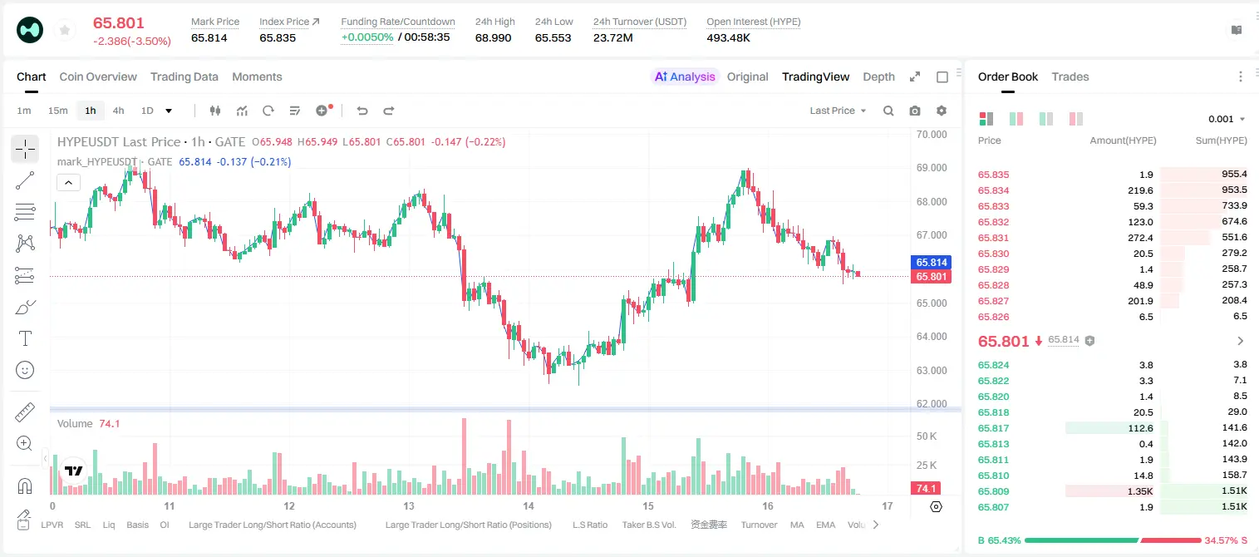Screen dimensions: 1259x557
Task: Click the 65.835 ask price row
Action: pyautogui.click(x=1112, y=175)
